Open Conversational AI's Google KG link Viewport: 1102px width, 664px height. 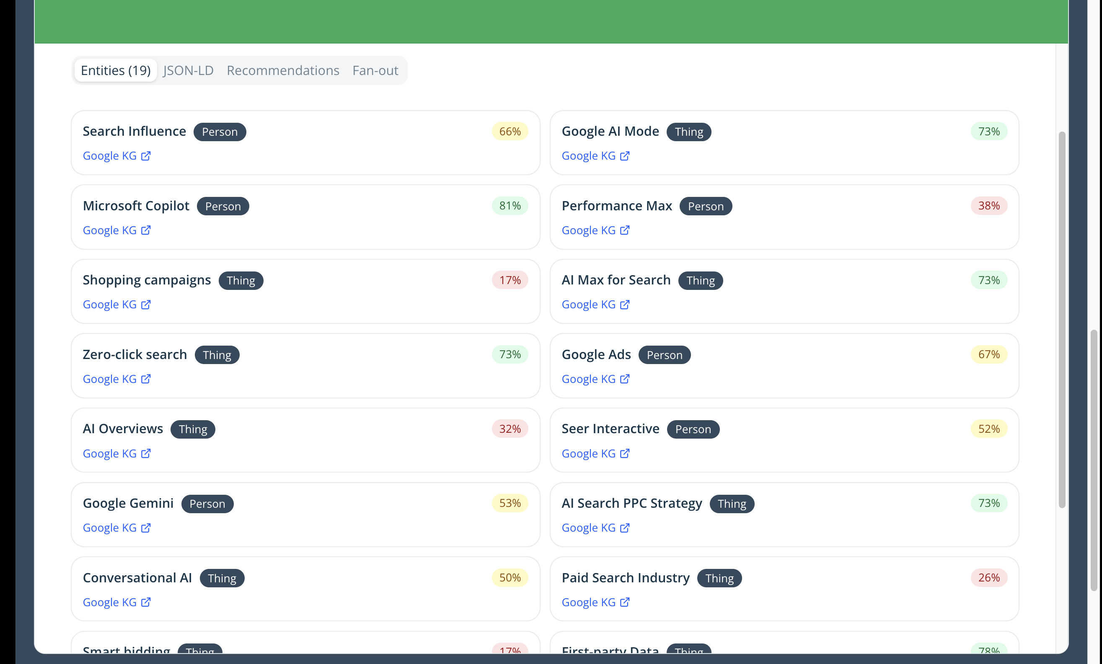[x=117, y=602]
